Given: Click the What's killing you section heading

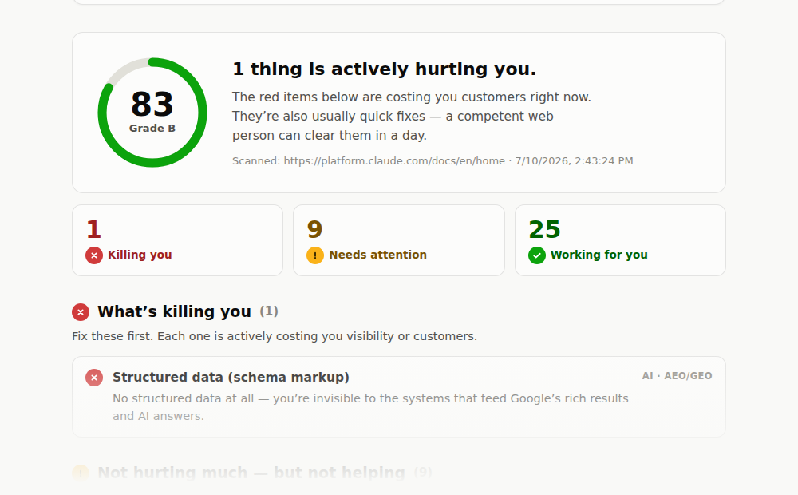Looking at the screenshot, I should point(174,311).
